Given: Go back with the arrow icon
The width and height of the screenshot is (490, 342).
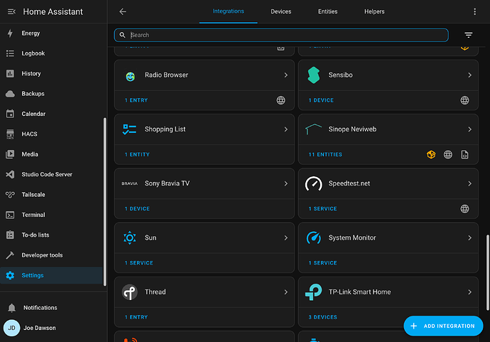Looking at the screenshot, I should [x=122, y=11].
